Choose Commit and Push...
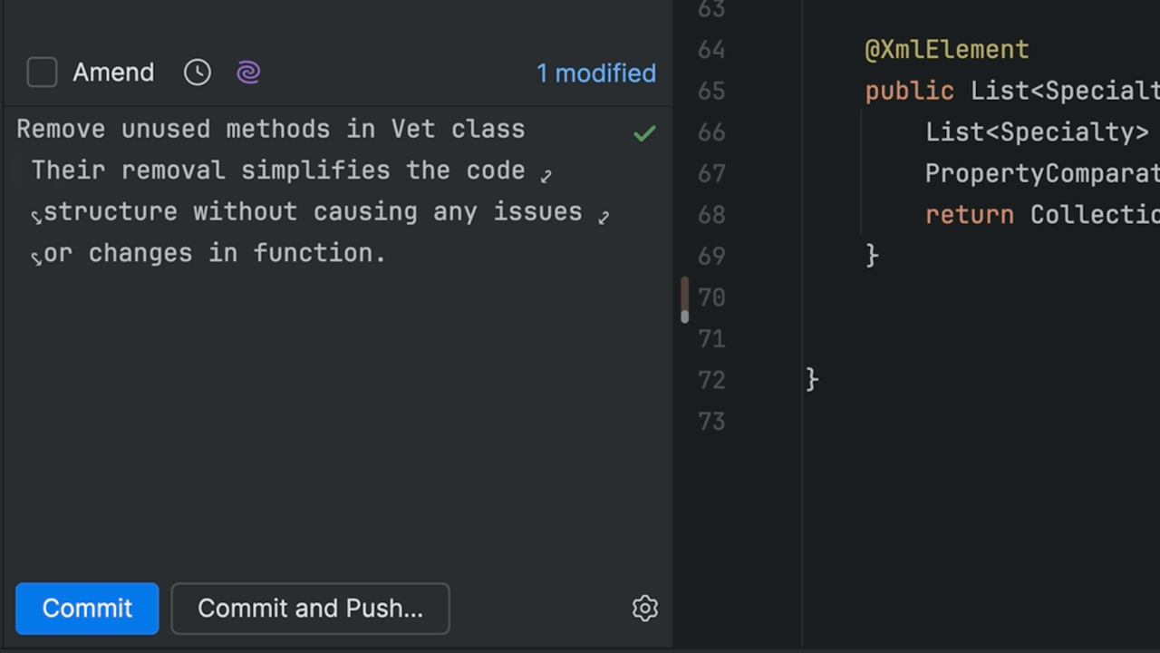This screenshot has height=653, width=1160. pos(310,609)
